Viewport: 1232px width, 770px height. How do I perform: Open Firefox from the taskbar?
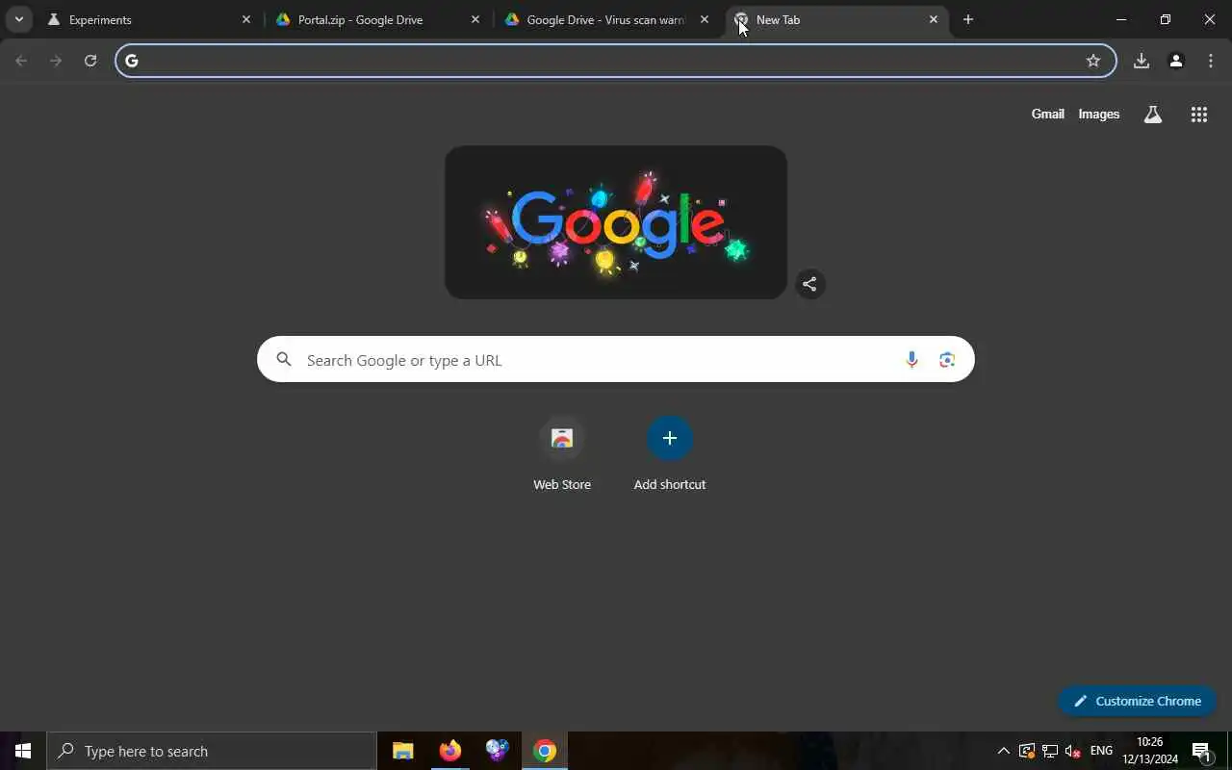449,751
